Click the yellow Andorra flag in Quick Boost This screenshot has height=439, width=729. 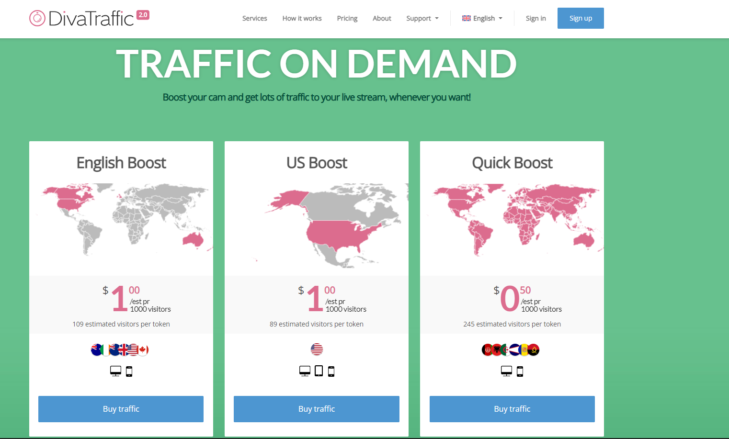(x=524, y=349)
